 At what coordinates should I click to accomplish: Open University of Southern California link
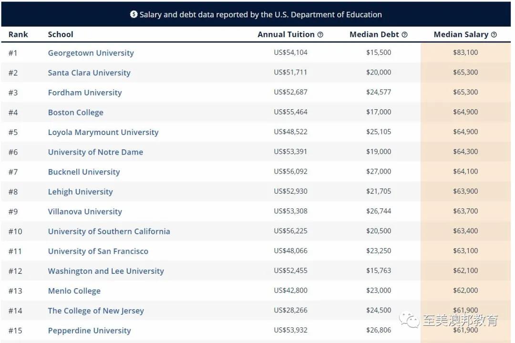(109, 231)
